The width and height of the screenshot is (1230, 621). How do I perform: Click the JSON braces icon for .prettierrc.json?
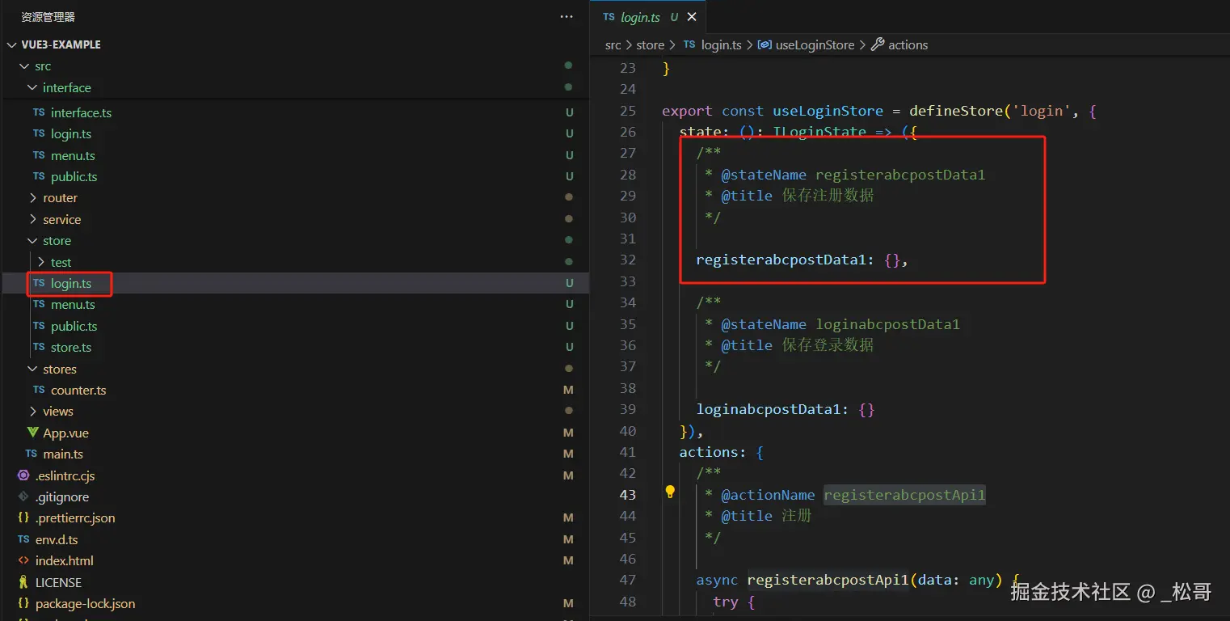pos(23,517)
